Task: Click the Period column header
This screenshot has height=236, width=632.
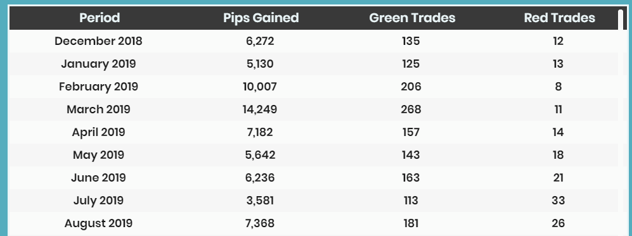Action: pos(100,18)
